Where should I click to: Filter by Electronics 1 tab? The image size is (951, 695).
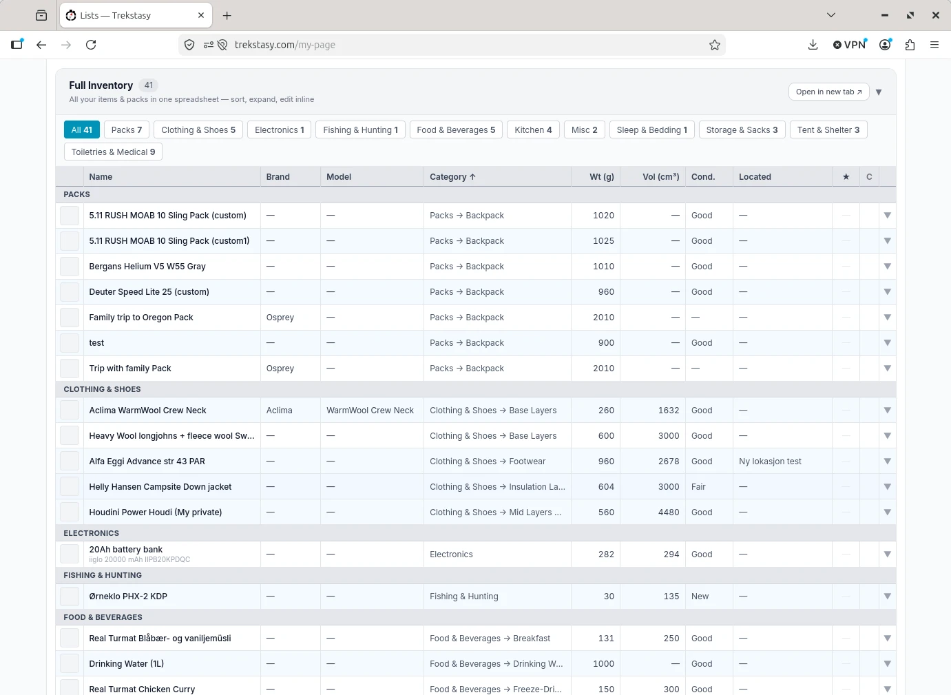pos(280,130)
